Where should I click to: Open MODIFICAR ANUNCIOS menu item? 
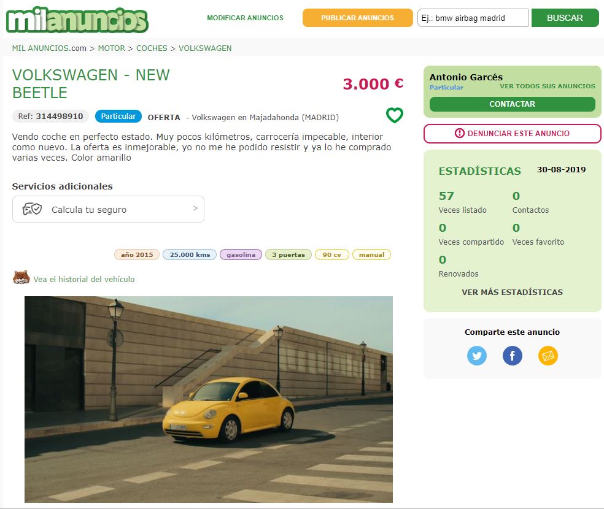[245, 18]
